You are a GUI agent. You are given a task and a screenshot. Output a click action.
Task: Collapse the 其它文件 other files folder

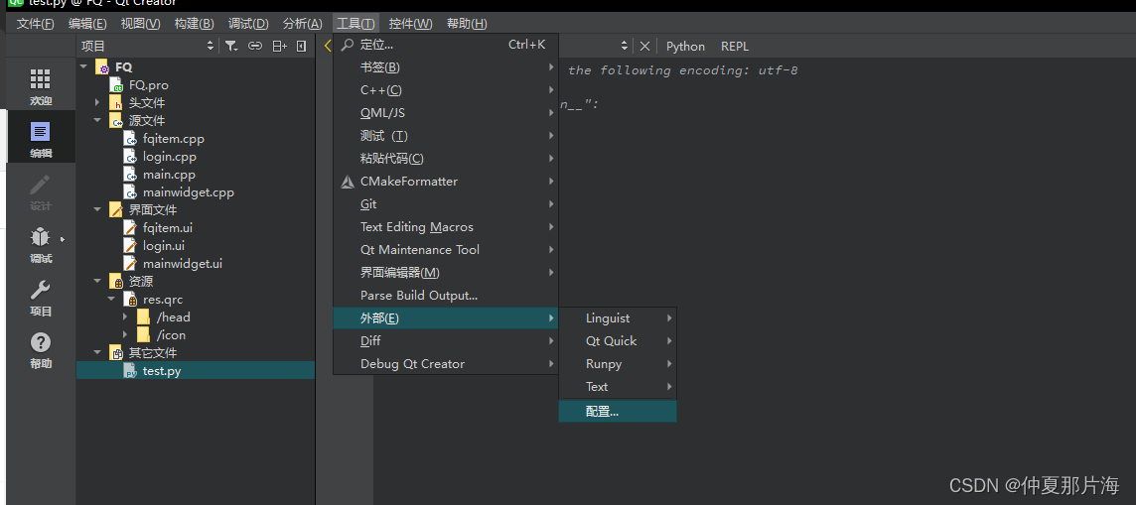[97, 352]
